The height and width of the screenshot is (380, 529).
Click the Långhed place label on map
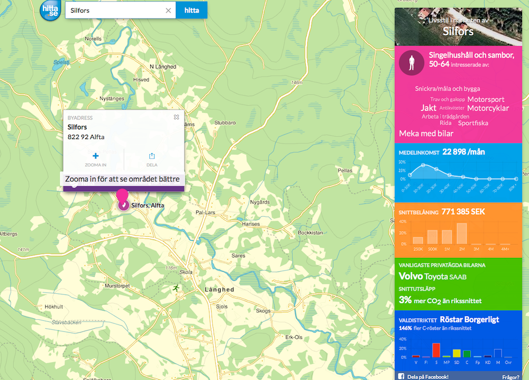[219, 290]
